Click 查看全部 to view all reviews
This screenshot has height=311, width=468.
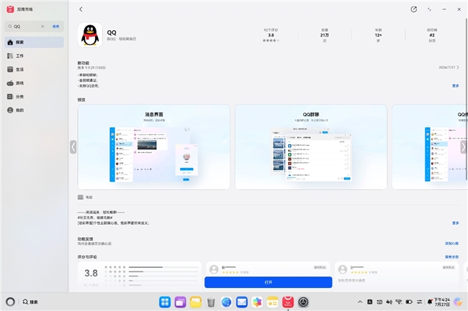451,257
